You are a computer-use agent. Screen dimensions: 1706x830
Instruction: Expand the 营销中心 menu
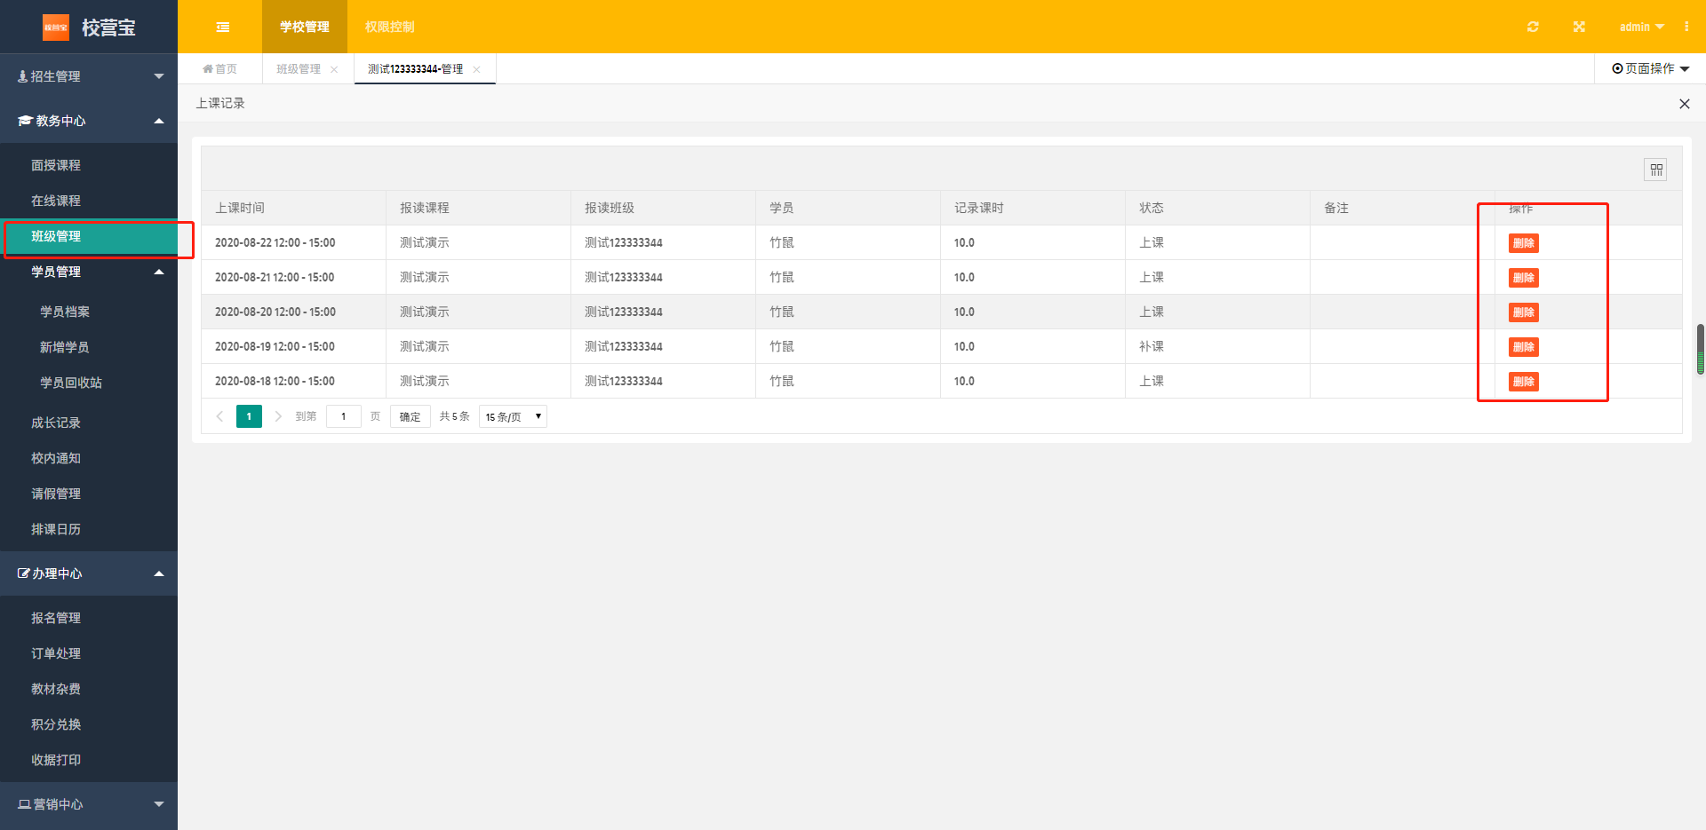point(89,804)
